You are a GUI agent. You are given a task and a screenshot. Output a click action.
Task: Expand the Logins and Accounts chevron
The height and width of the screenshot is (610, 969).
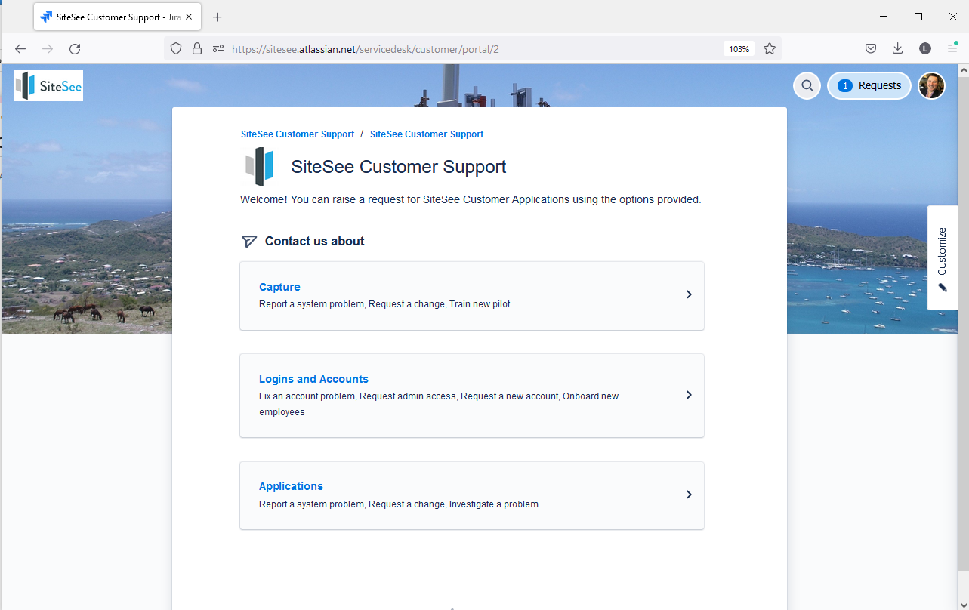[689, 395]
